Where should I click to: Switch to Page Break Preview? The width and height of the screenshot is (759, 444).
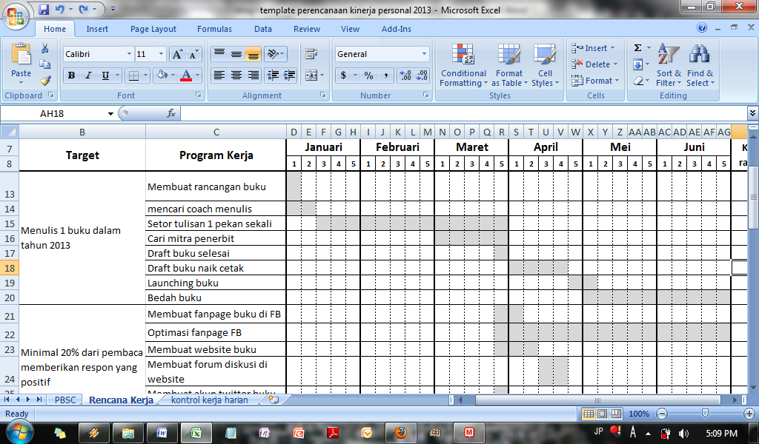[x=616, y=414]
